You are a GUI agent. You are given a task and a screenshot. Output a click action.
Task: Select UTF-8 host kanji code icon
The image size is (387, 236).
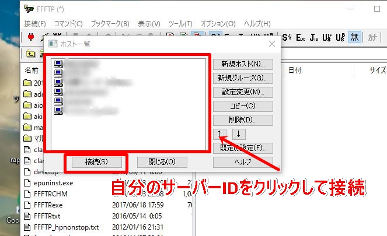[327, 37]
